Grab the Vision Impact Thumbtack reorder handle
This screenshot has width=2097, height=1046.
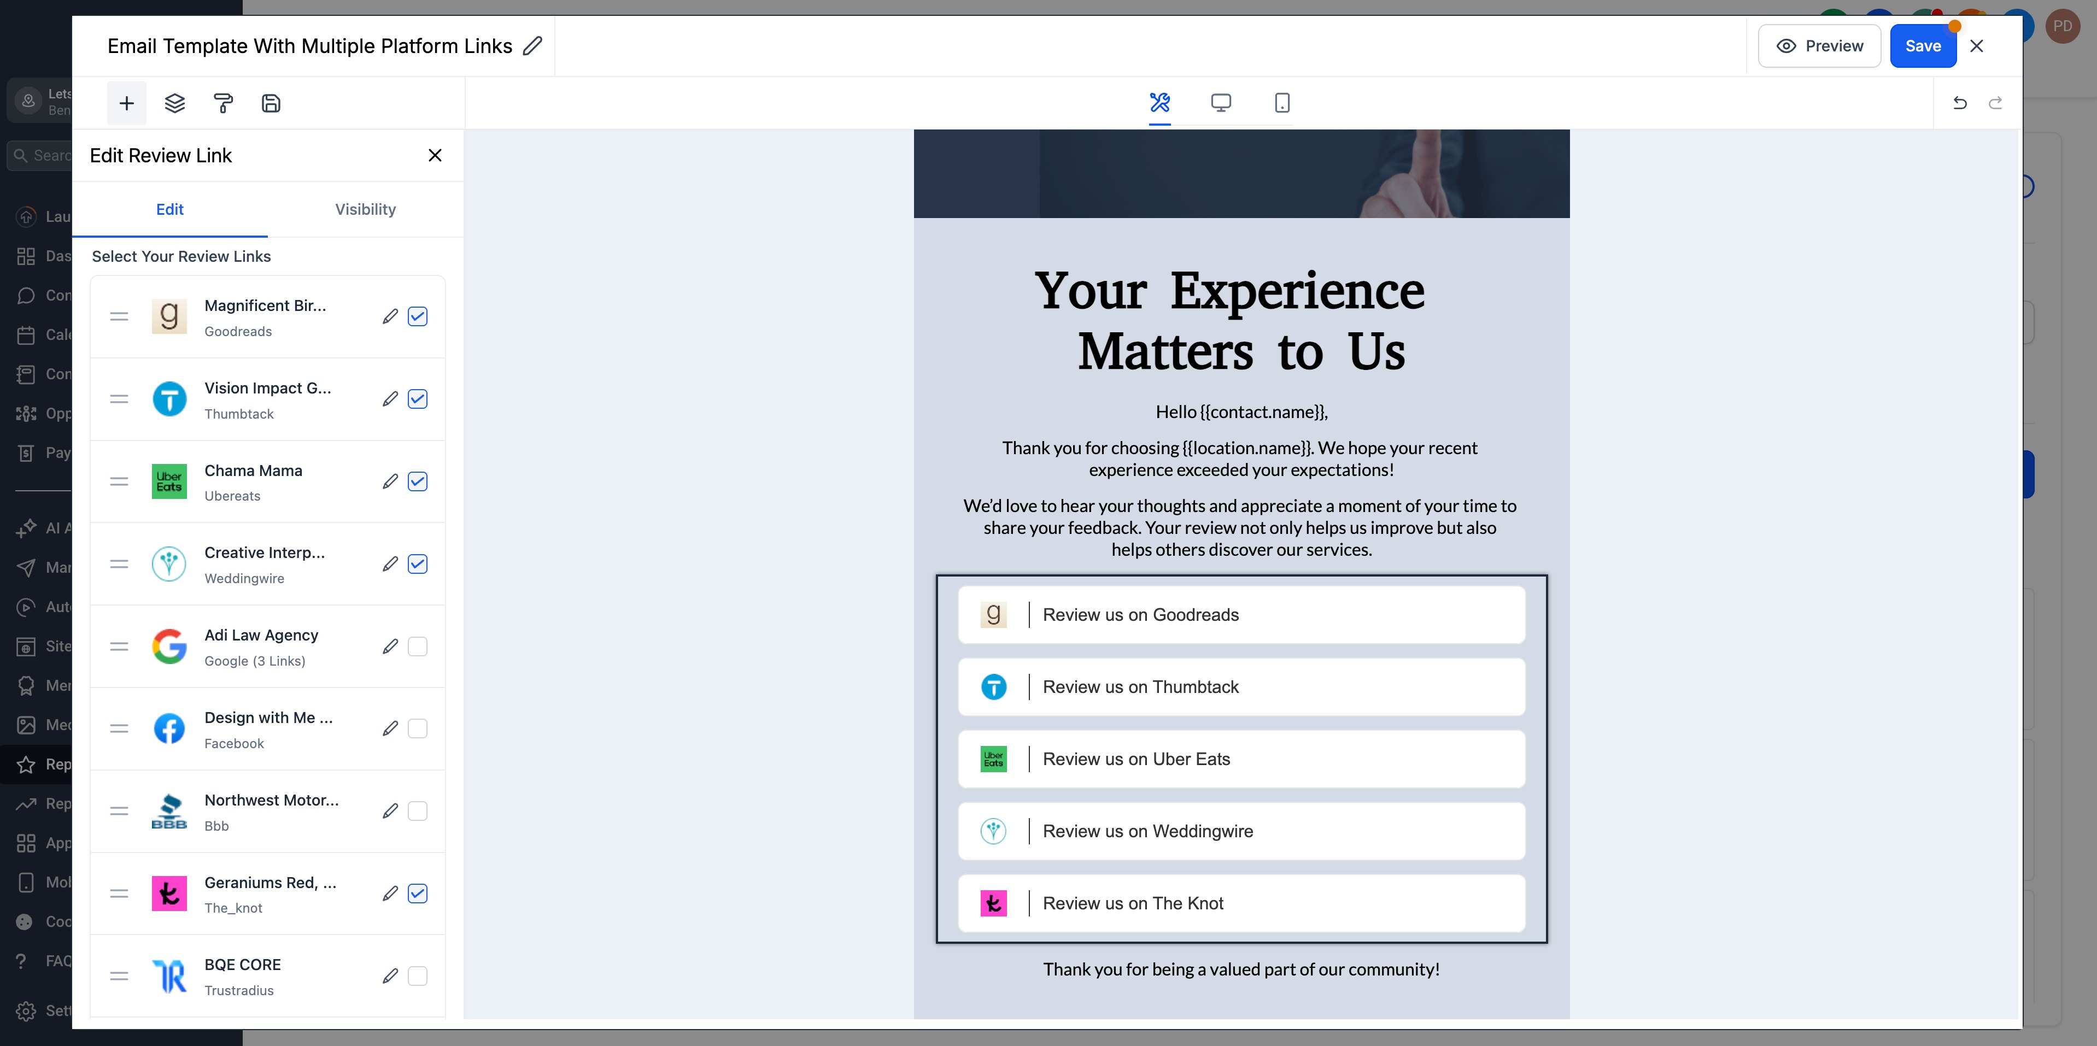point(119,399)
